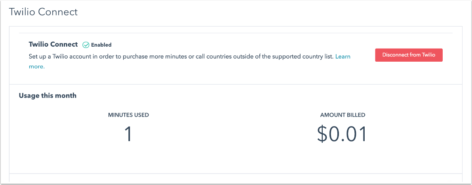Click the Enabled status label
The image size is (472, 185).
[101, 45]
